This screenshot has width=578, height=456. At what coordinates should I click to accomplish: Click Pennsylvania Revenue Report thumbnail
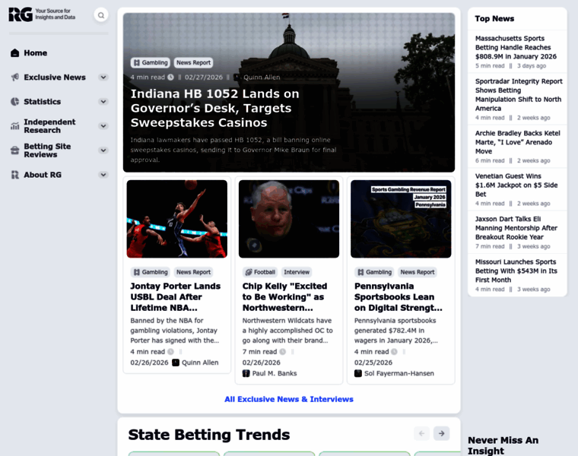pos(401,219)
